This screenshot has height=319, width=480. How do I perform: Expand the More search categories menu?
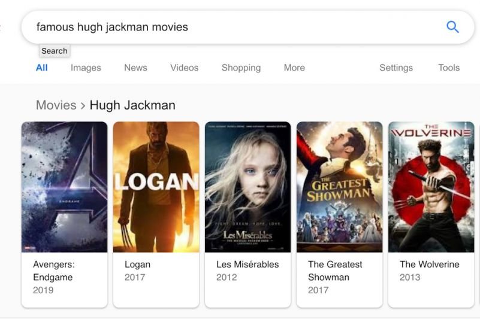click(294, 68)
